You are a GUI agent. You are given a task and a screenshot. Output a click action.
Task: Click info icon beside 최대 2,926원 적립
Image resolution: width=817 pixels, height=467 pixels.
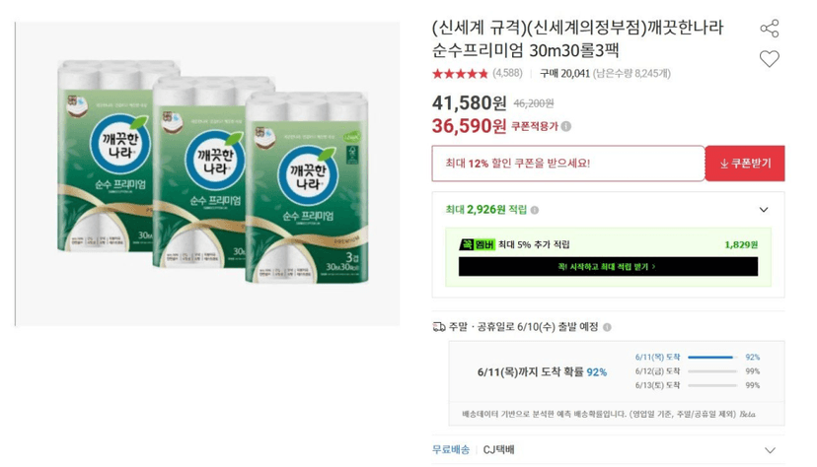pyautogui.click(x=535, y=210)
